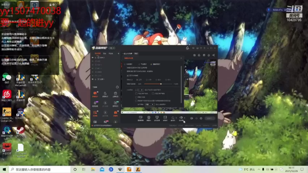The height and width of the screenshot is (173, 308).
Task: Click the plus icon beside the scene tabs
Action: [x=118, y=53]
